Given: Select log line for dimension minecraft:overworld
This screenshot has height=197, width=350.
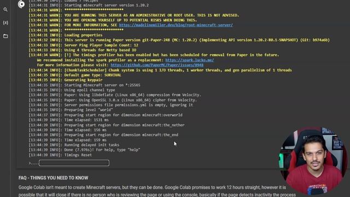Looking at the screenshot, I should click(x=106, y=115).
